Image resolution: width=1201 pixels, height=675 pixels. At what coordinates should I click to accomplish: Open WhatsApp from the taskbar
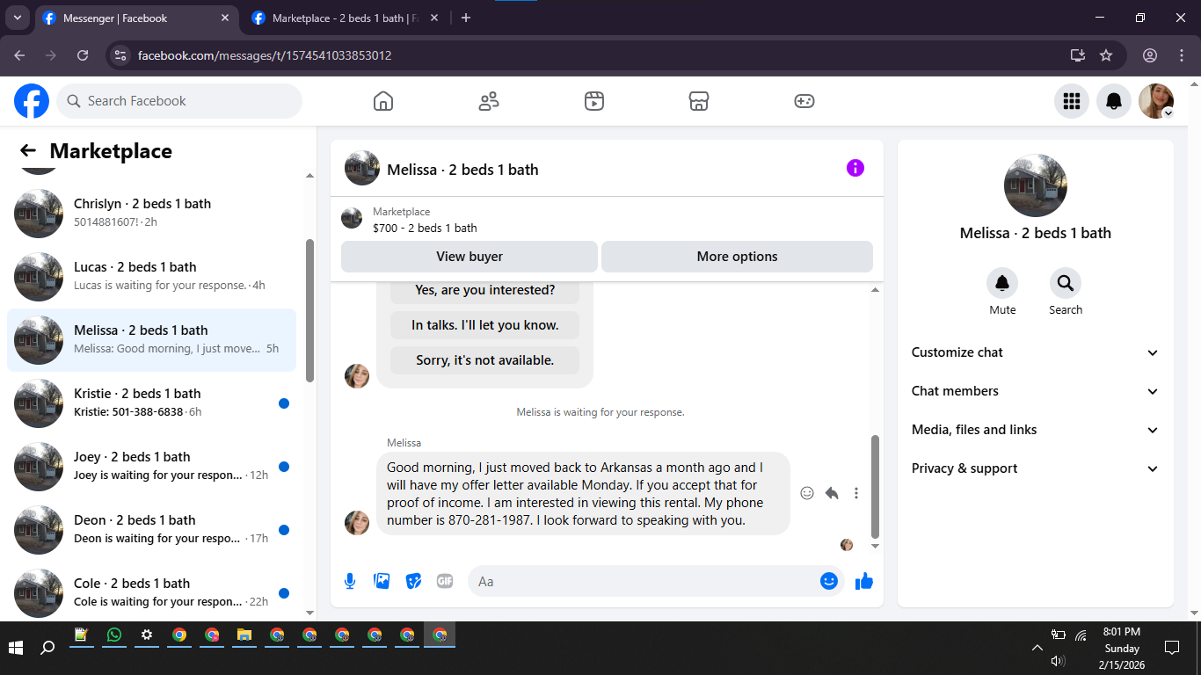coord(113,635)
